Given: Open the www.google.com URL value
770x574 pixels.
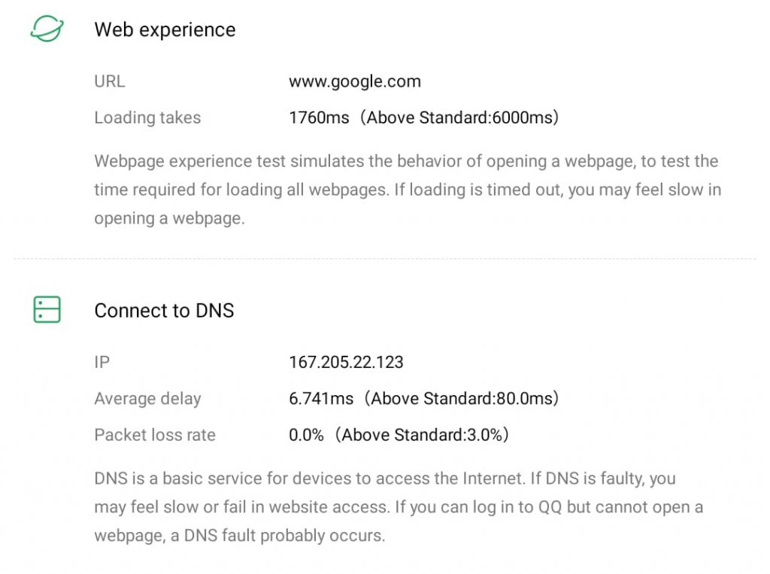Looking at the screenshot, I should point(355,81).
